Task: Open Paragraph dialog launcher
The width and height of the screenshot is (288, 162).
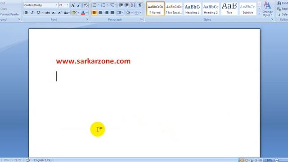Action: click(x=142, y=19)
